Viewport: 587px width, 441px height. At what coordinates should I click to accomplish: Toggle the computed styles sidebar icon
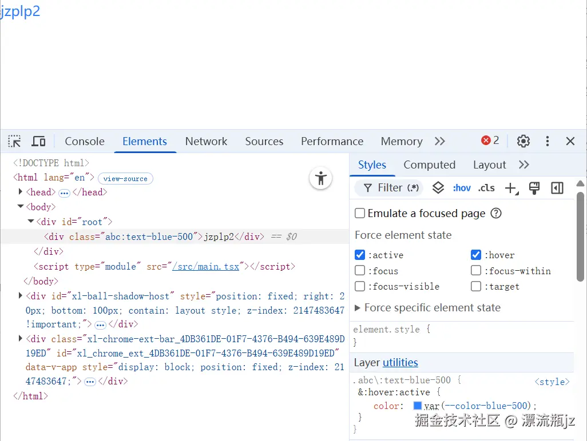[557, 188]
